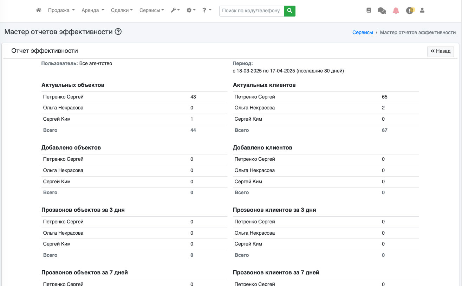
Task: Select Петренко Сергей row in Актуальных объектов
Action: [x=63, y=97]
